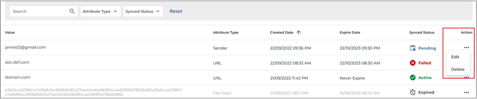Click the search magnifier icon
477x99 pixels.
click(72, 11)
